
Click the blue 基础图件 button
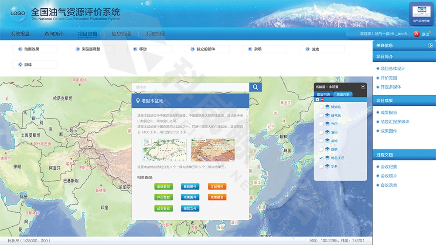tap(190, 186)
